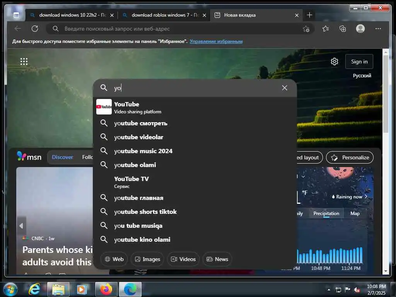This screenshot has width=396, height=297.
Task: Launch Internet Explorer from taskbar
Action: point(34,289)
